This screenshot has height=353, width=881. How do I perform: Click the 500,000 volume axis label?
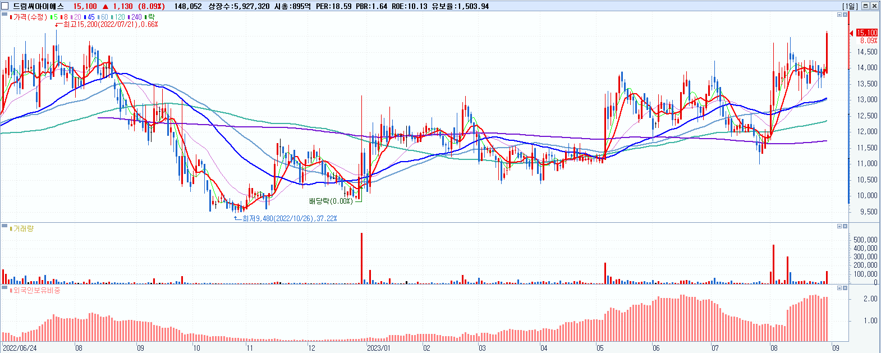865,240
